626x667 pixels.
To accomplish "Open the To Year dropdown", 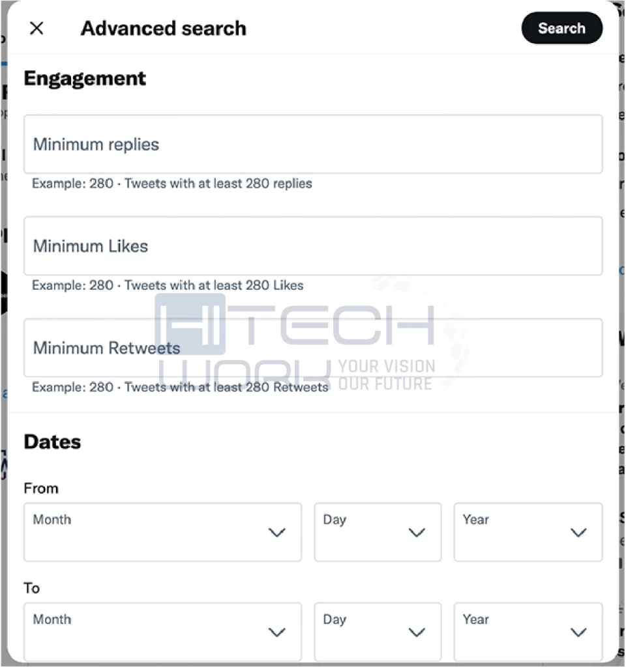I will 528,631.
